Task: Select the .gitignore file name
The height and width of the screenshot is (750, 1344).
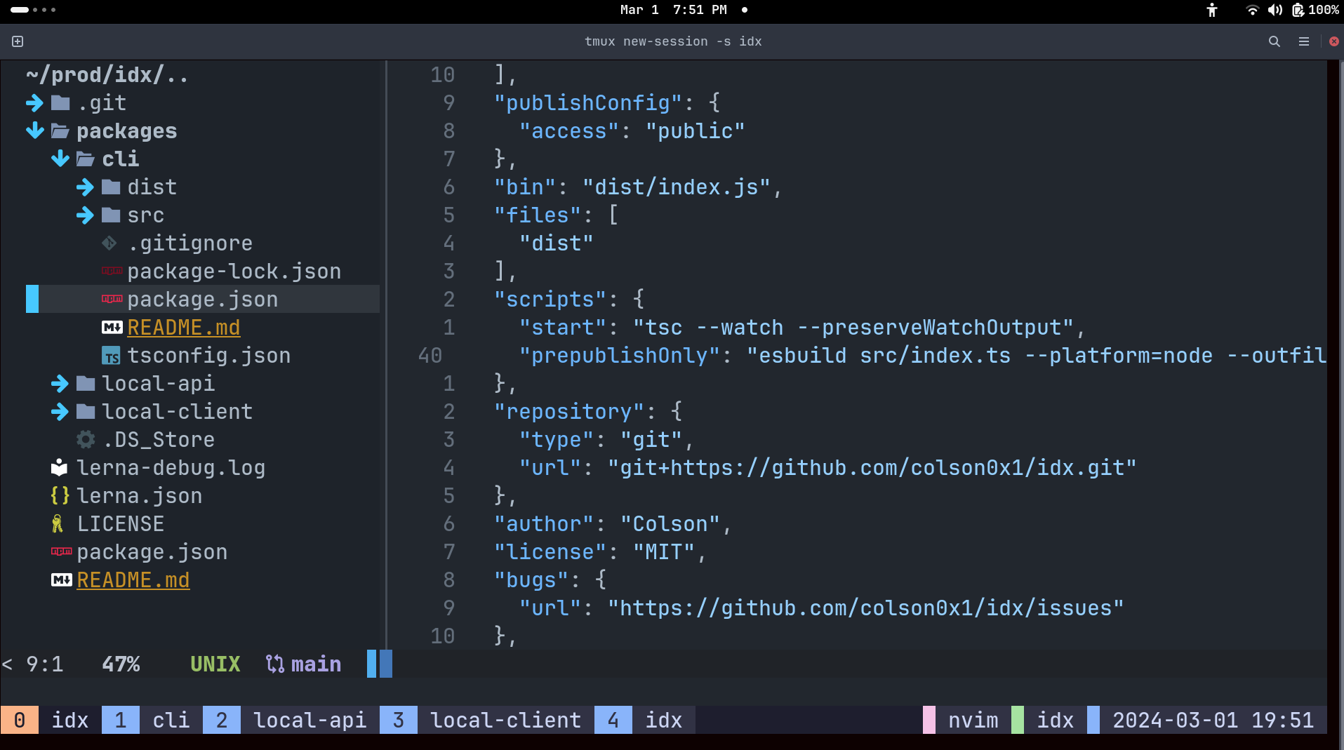Action: tap(190, 243)
